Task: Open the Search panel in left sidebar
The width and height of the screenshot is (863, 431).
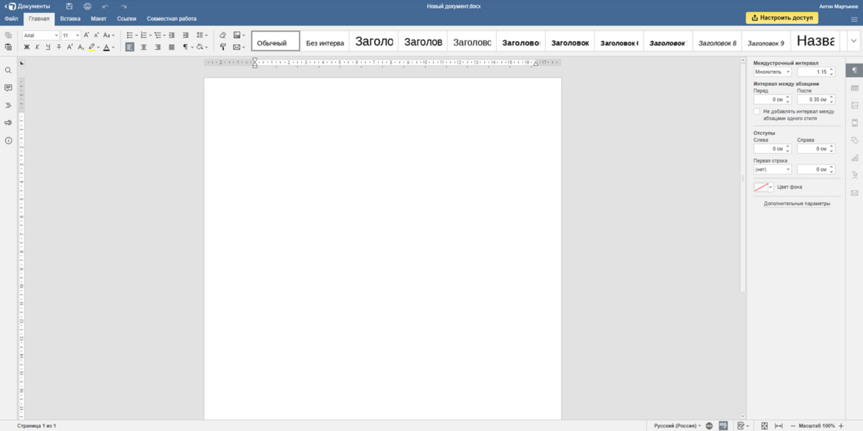Action: point(8,70)
